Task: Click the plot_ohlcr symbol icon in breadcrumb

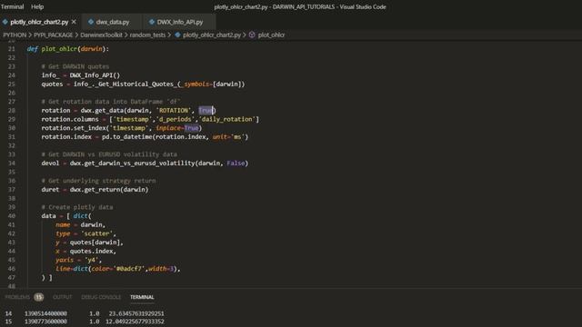Action: [x=252, y=35]
